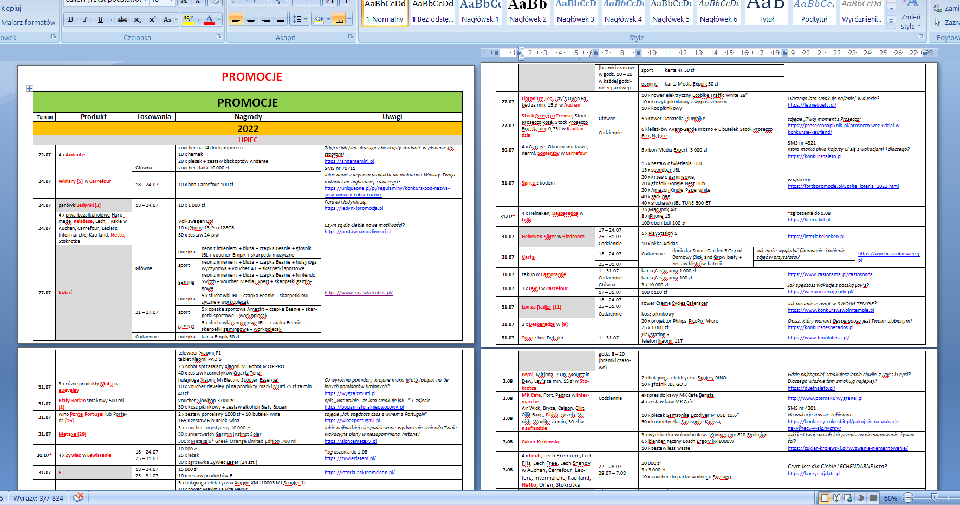
Task: Expand the font color dropdown arrow
Action: 219,19
